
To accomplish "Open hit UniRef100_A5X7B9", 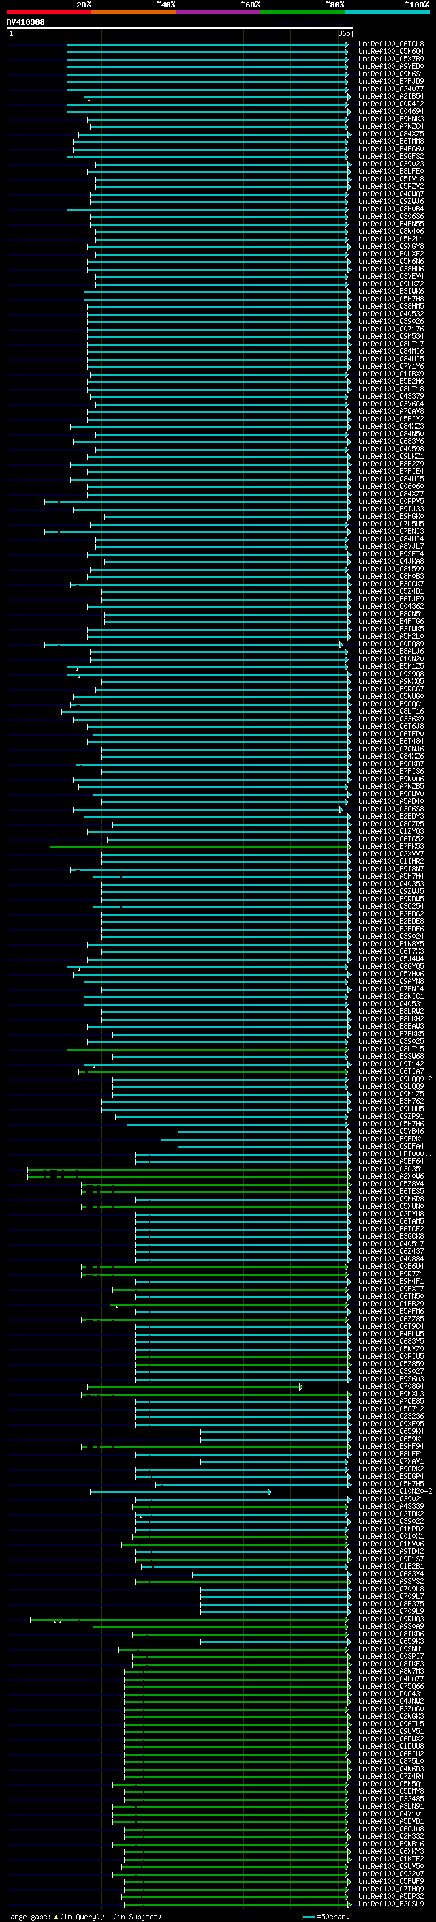I will (x=391, y=59).
